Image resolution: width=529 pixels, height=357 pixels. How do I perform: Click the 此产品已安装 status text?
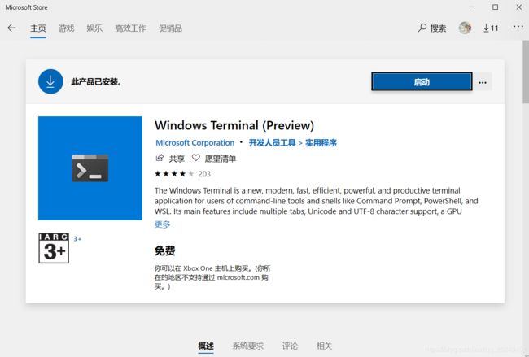click(x=96, y=81)
